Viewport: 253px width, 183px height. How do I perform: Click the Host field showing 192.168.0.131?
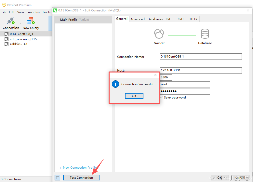tap(201, 70)
